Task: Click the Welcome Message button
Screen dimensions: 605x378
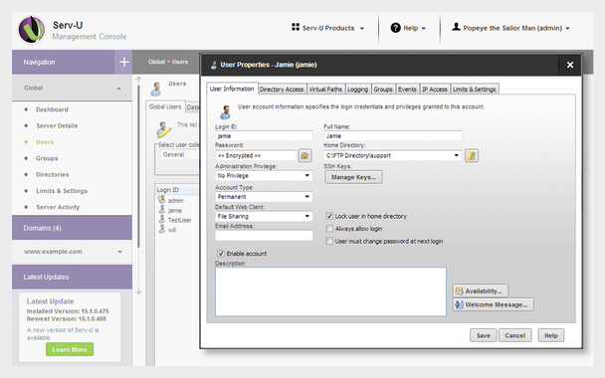Action: [493, 304]
